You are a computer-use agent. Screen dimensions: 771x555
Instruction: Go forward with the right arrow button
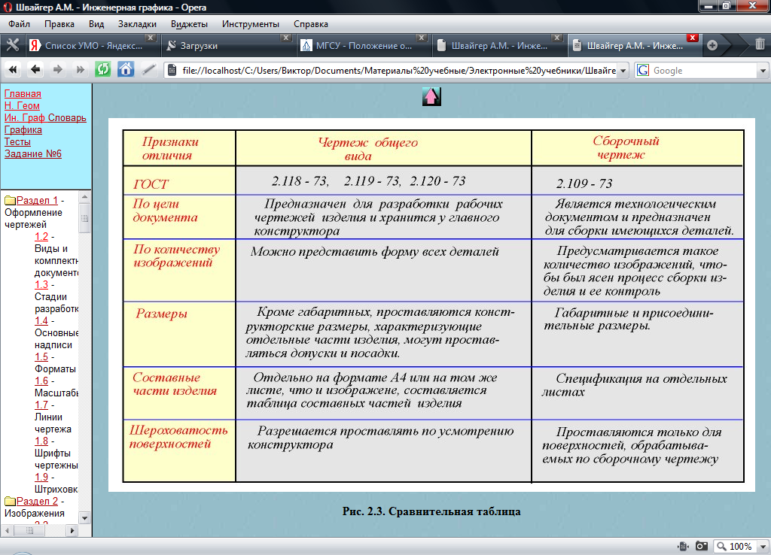point(57,70)
